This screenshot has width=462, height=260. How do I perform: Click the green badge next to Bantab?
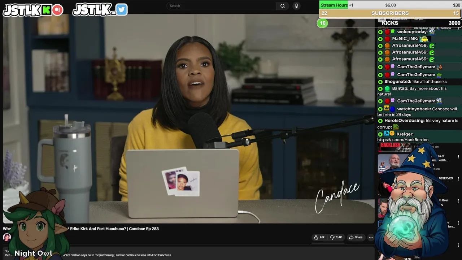coord(387,88)
